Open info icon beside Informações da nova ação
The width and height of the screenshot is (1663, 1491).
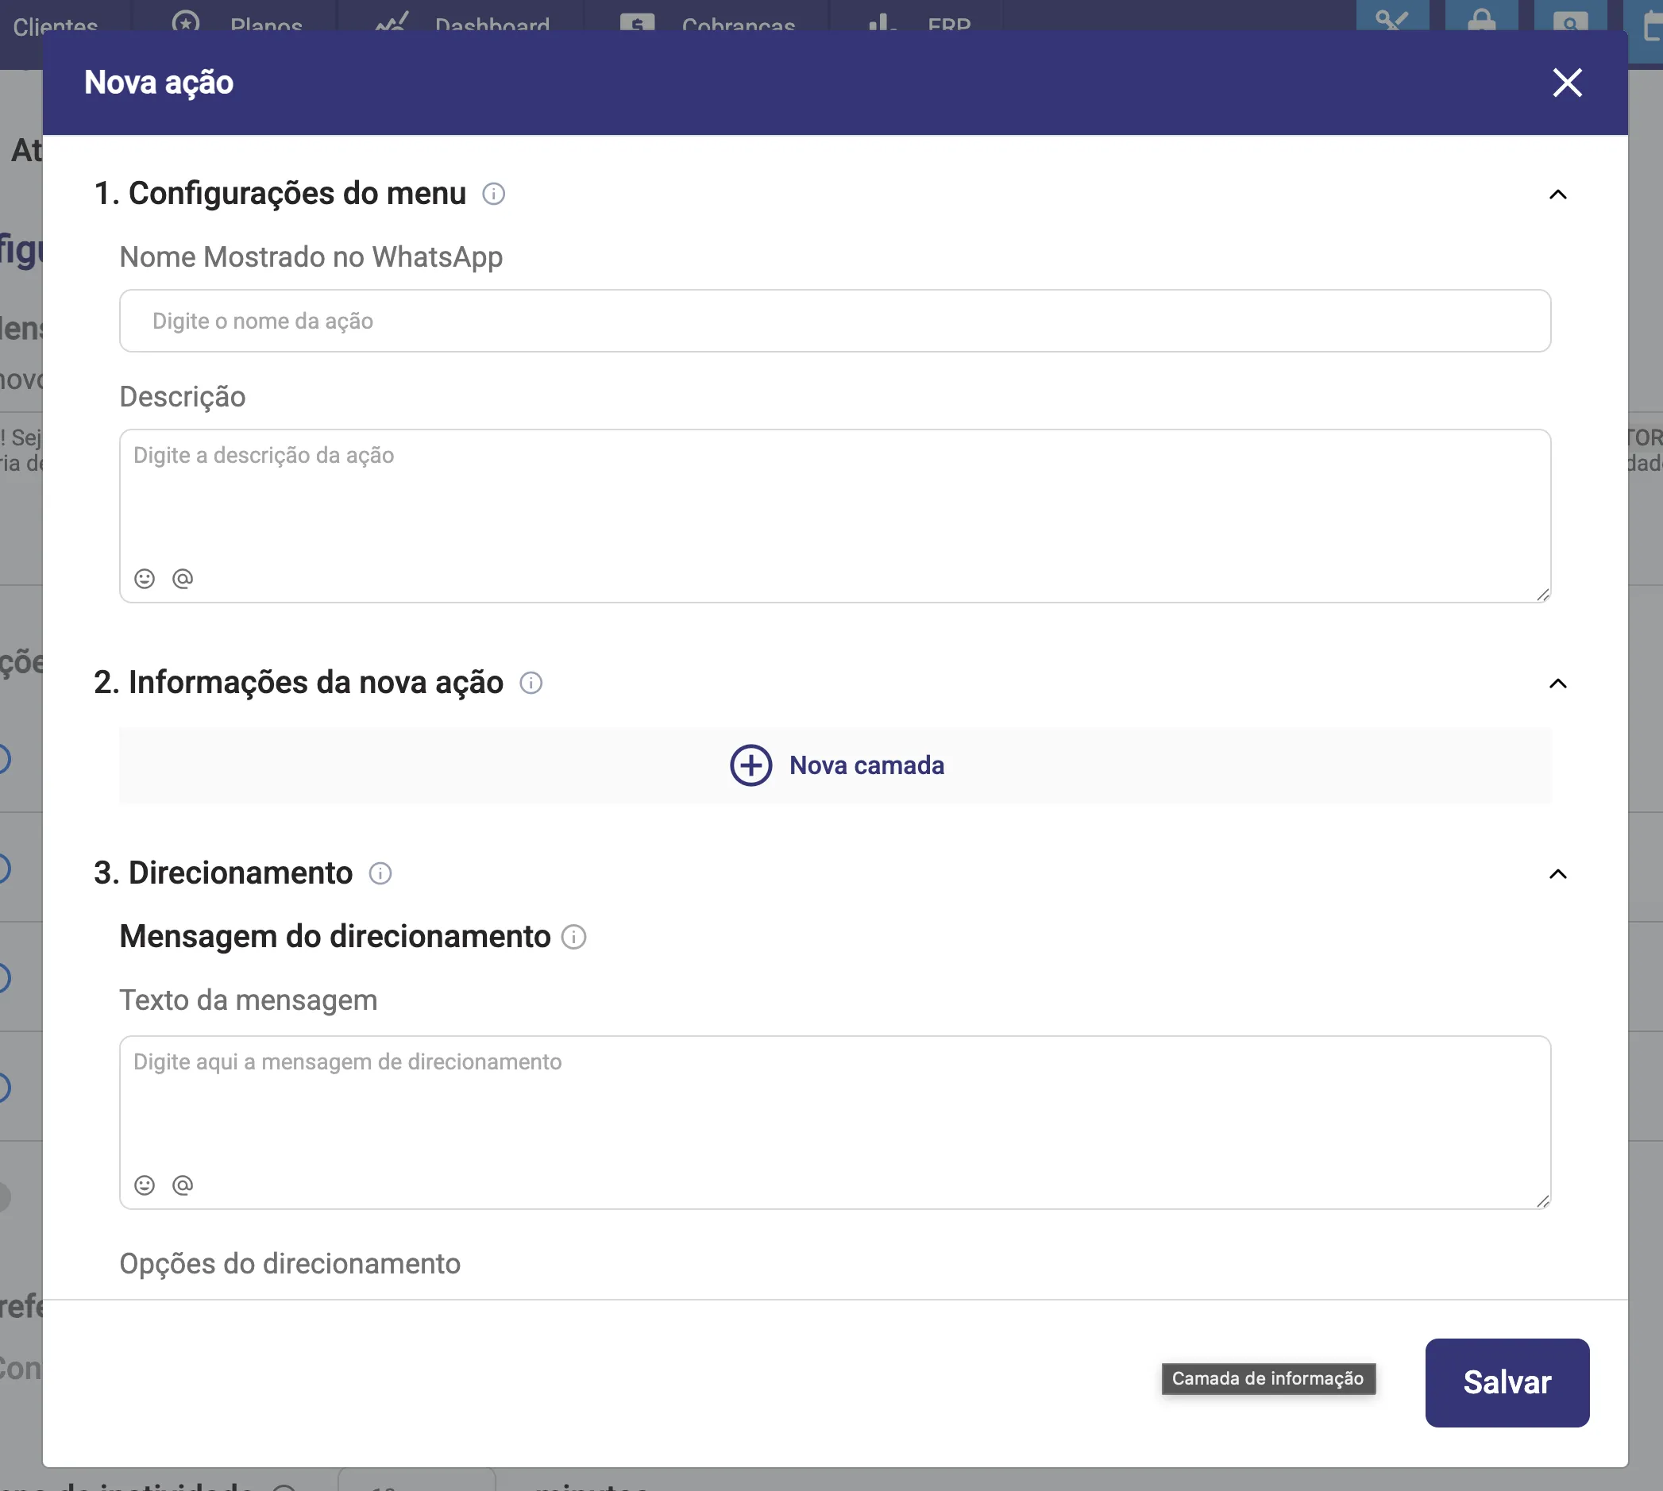531,684
